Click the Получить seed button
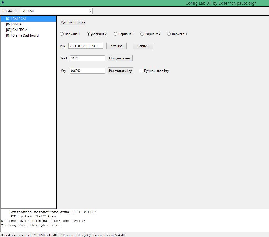 [120, 58]
